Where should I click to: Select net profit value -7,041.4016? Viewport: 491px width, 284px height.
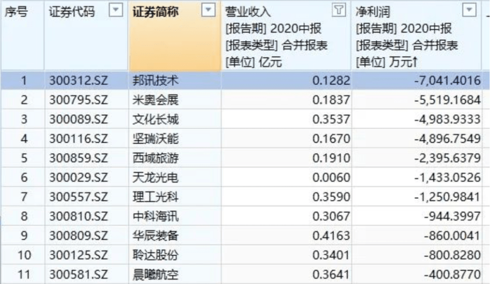point(447,81)
